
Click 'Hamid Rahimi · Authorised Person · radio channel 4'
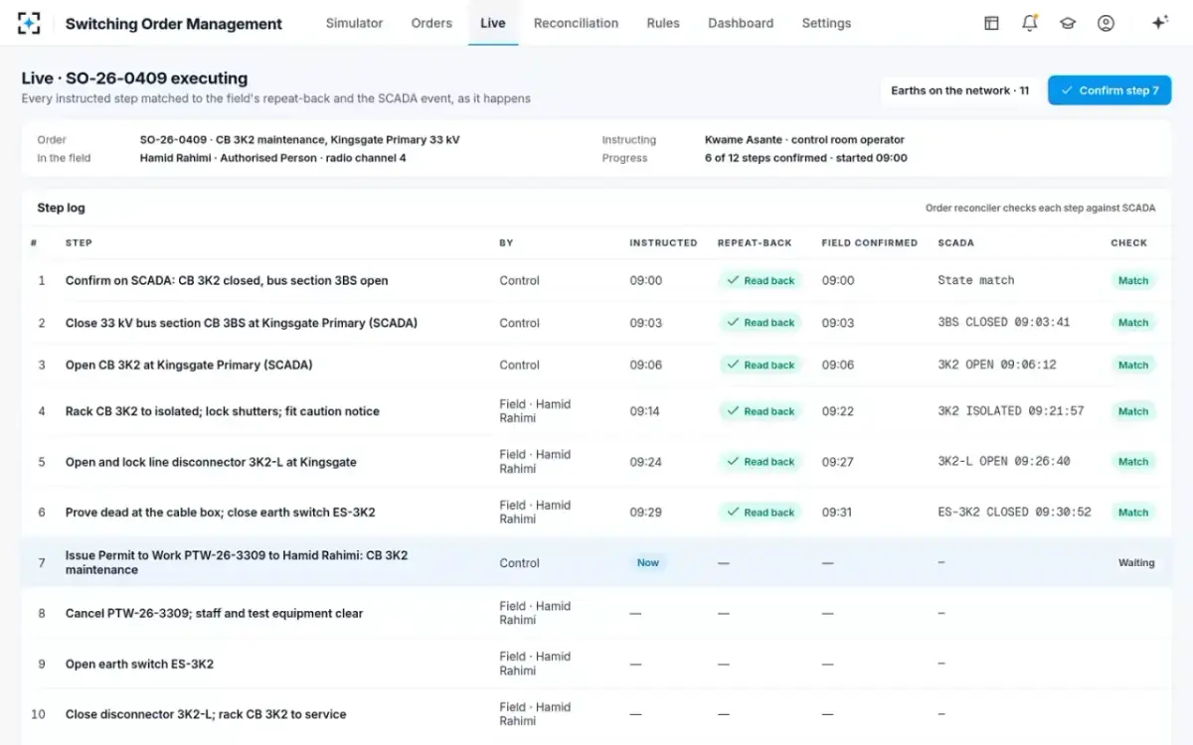click(x=272, y=158)
